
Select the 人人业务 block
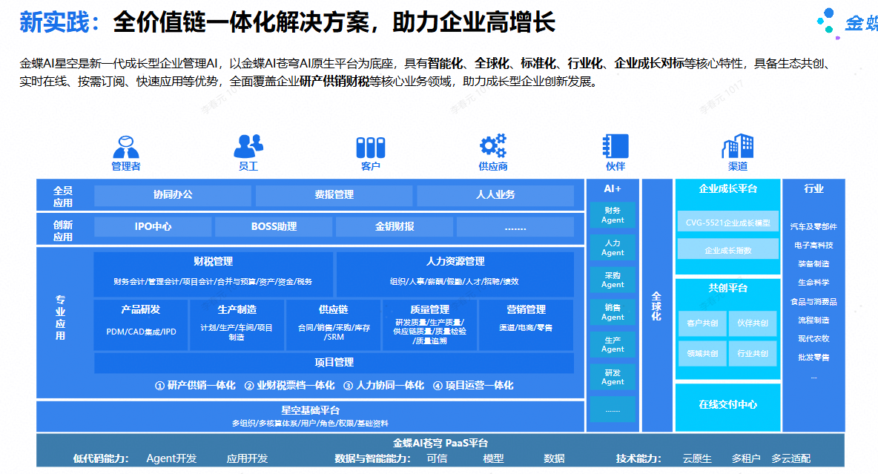[x=495, y=195]
